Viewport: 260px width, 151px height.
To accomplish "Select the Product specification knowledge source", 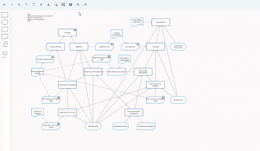I will (x=117, y=34).
